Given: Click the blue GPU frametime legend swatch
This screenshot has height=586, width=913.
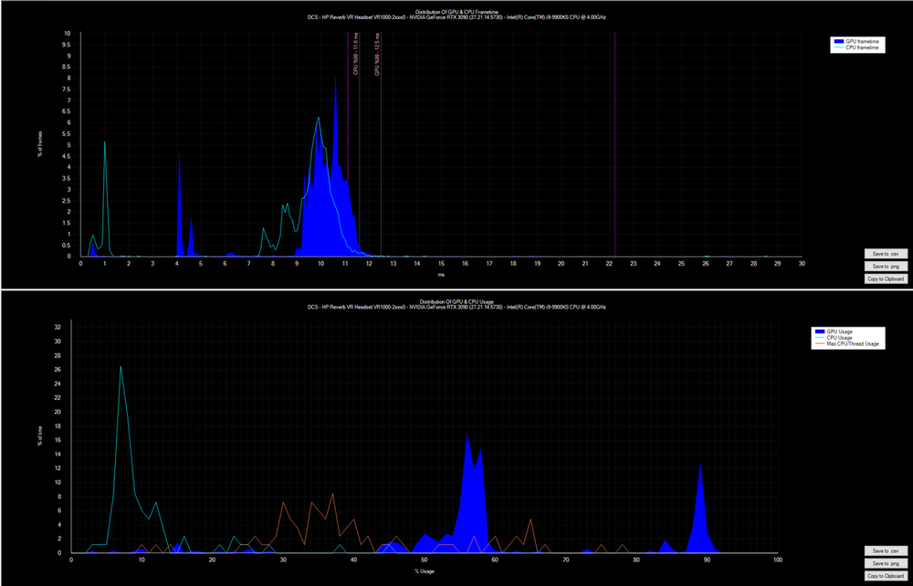Looking at the screenshot, I should [839, 42].
